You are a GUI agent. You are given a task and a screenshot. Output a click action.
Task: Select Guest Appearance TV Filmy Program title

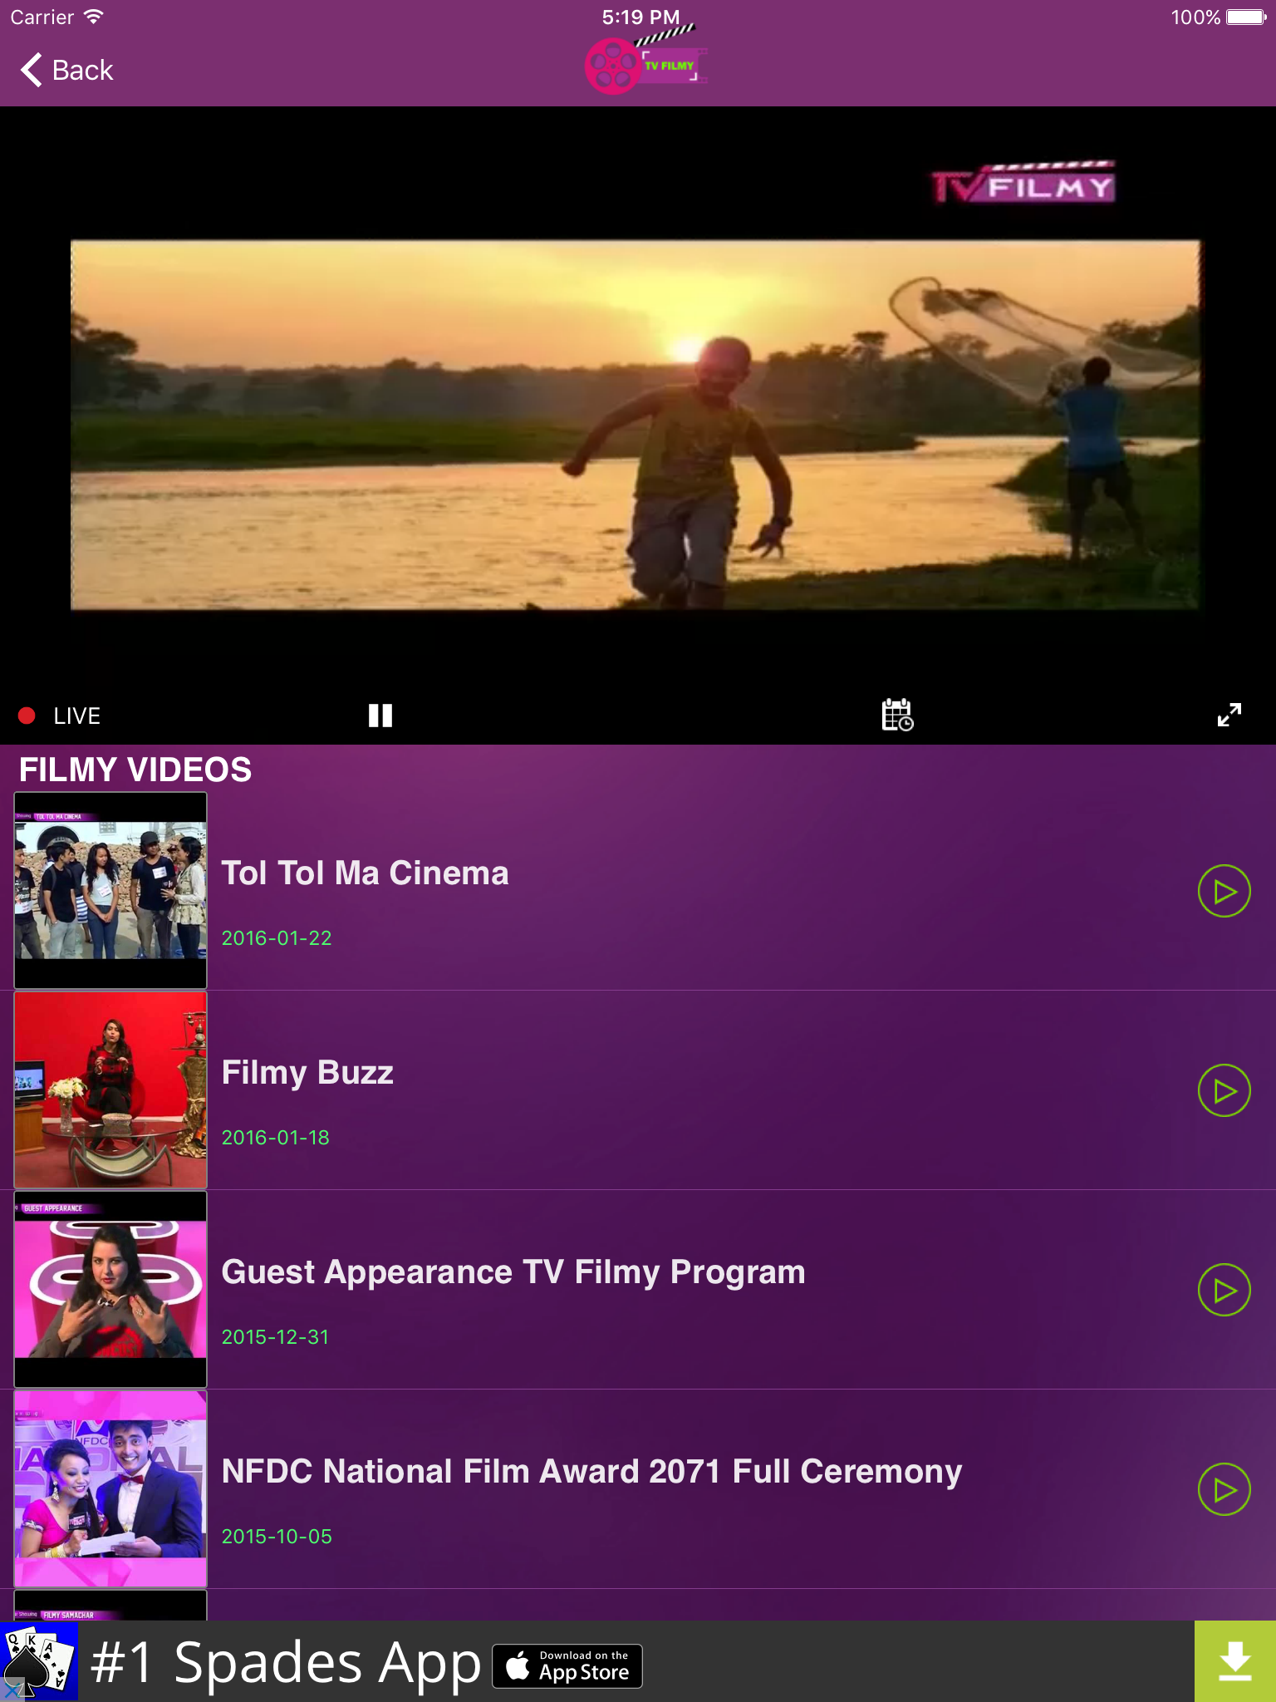pos(513,1272)
